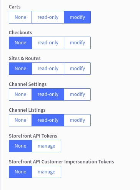Screen dimensions: 140x190
Task: Choose modify for Channel Listings
Action: click(x=77, y=120)
